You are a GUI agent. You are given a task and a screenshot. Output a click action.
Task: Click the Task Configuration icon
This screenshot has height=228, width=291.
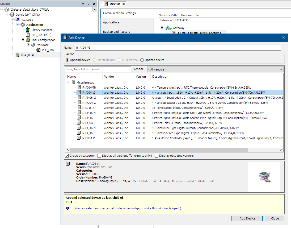[28, 40]
